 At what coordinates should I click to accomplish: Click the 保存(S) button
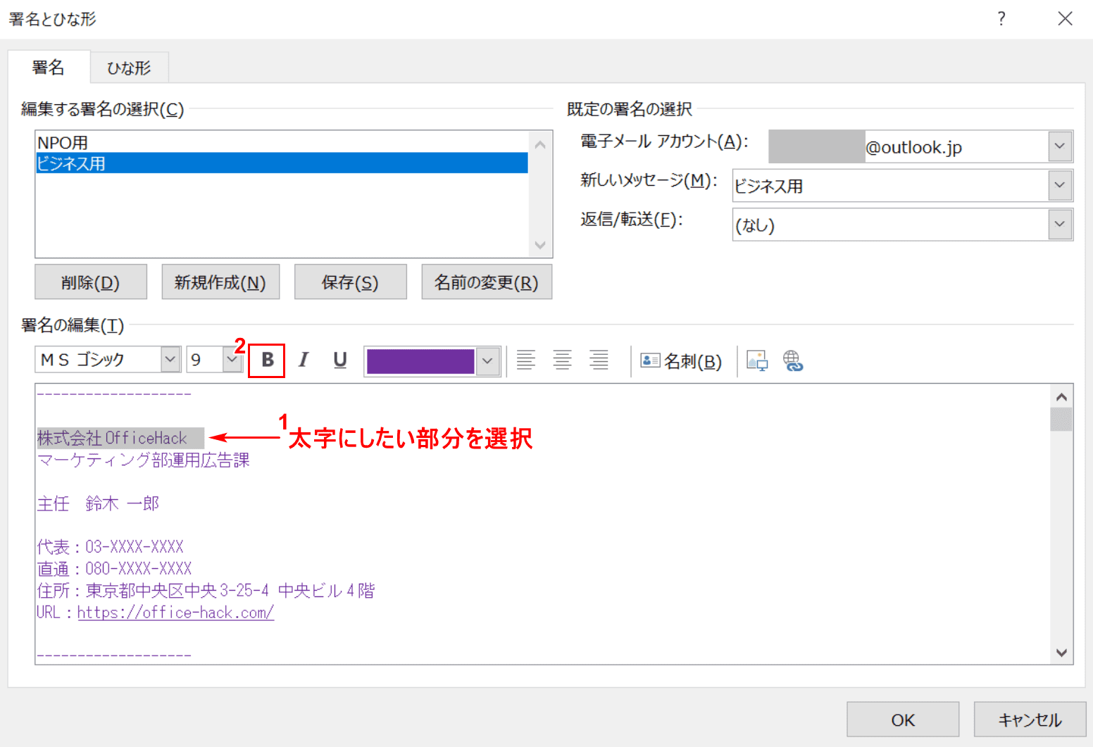click(350, 282)
